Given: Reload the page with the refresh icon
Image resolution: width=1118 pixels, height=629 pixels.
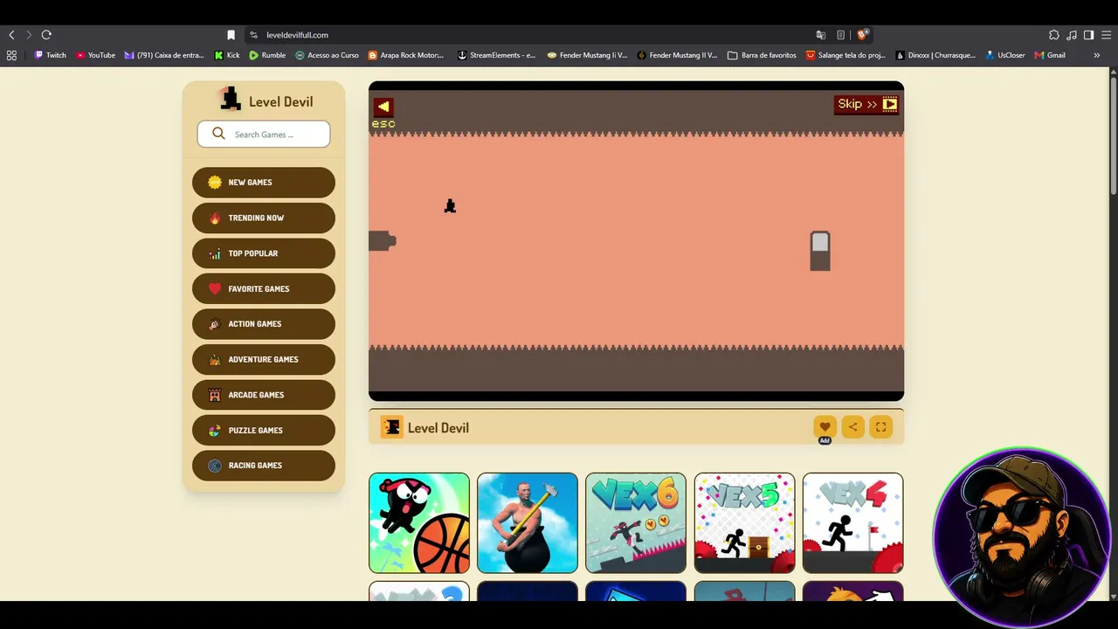Looking at the screenshot, I should click(x=46, y=35).
